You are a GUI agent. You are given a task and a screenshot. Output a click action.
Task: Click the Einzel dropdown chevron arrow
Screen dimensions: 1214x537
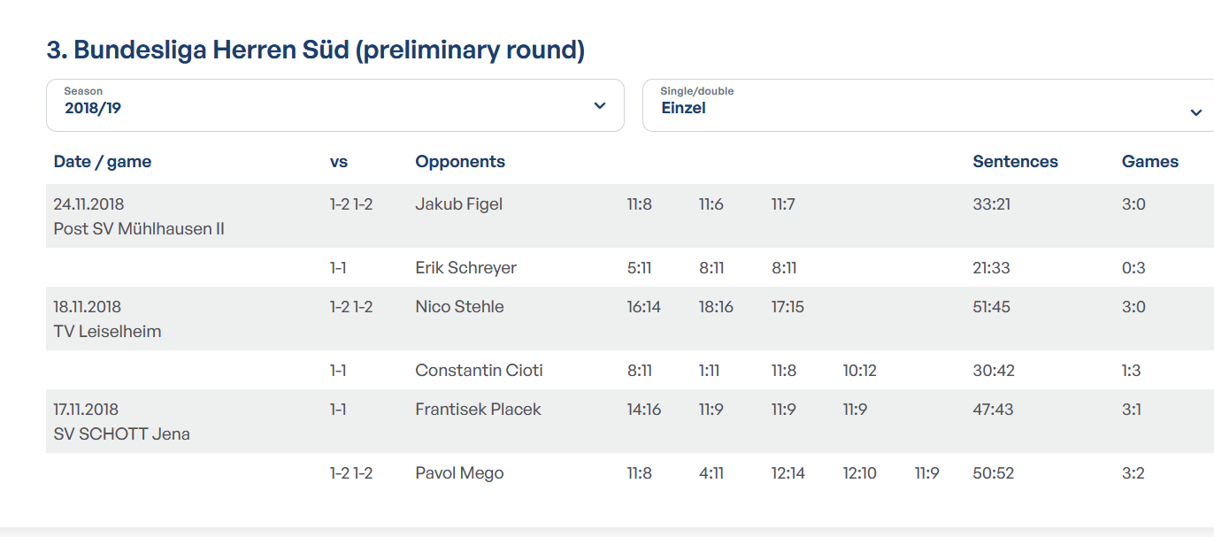(1196, 112)
